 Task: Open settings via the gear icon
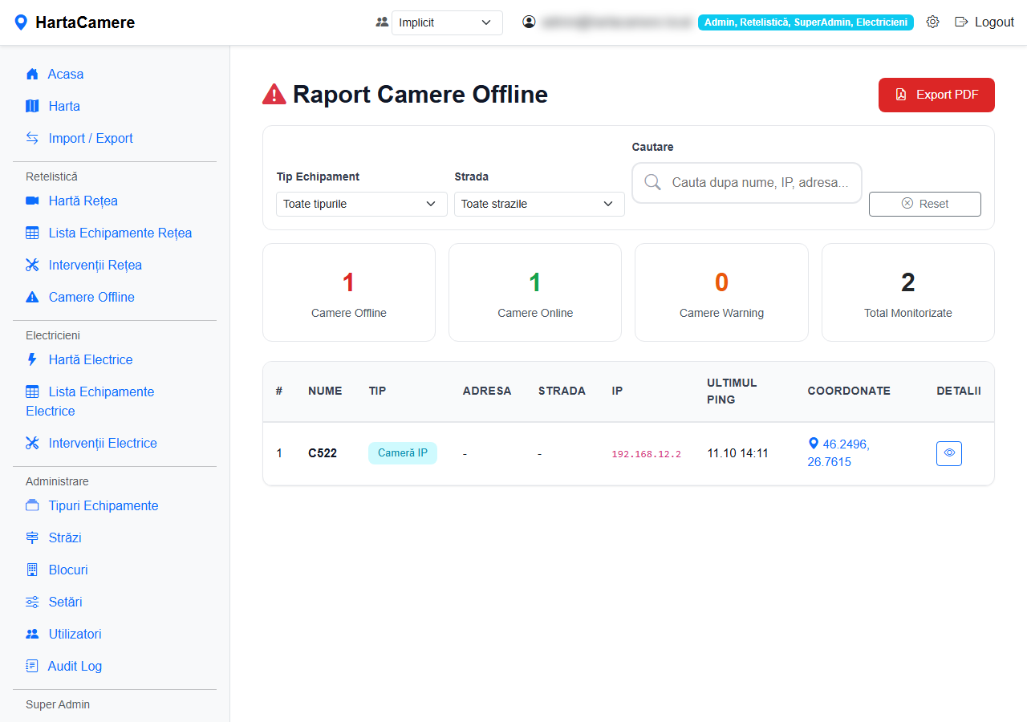(932, 22)
